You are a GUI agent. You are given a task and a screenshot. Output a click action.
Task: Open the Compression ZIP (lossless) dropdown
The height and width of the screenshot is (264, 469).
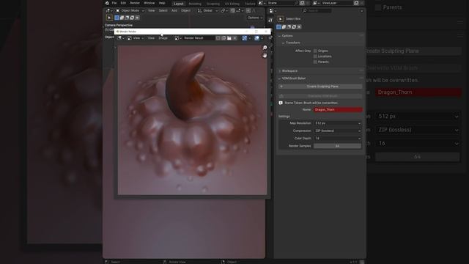[x=338, y=131]
